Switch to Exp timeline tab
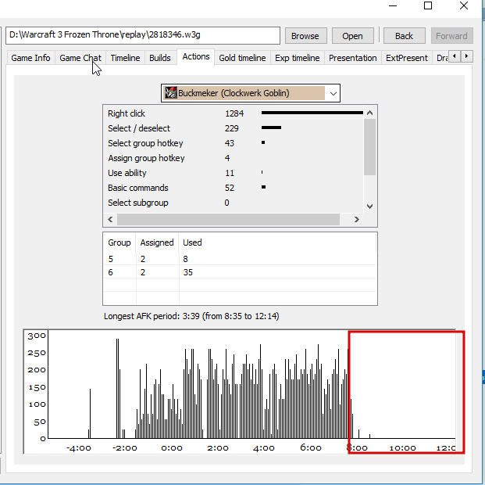485x485 pixels. click(x=298, y=58)
